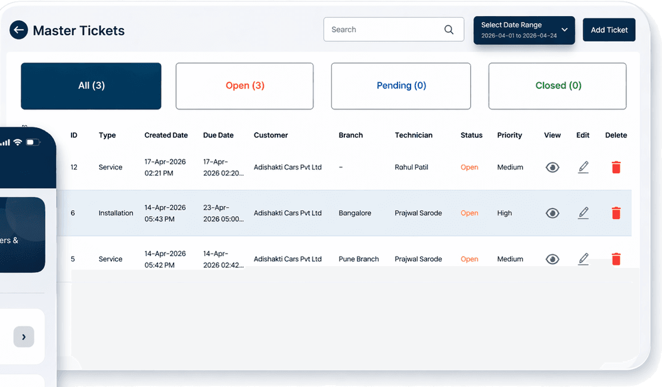Viewport: 662px width, 387px height.
Task: Click the chevron arrow in the phone panel
Action: click(x=24, y=337)
